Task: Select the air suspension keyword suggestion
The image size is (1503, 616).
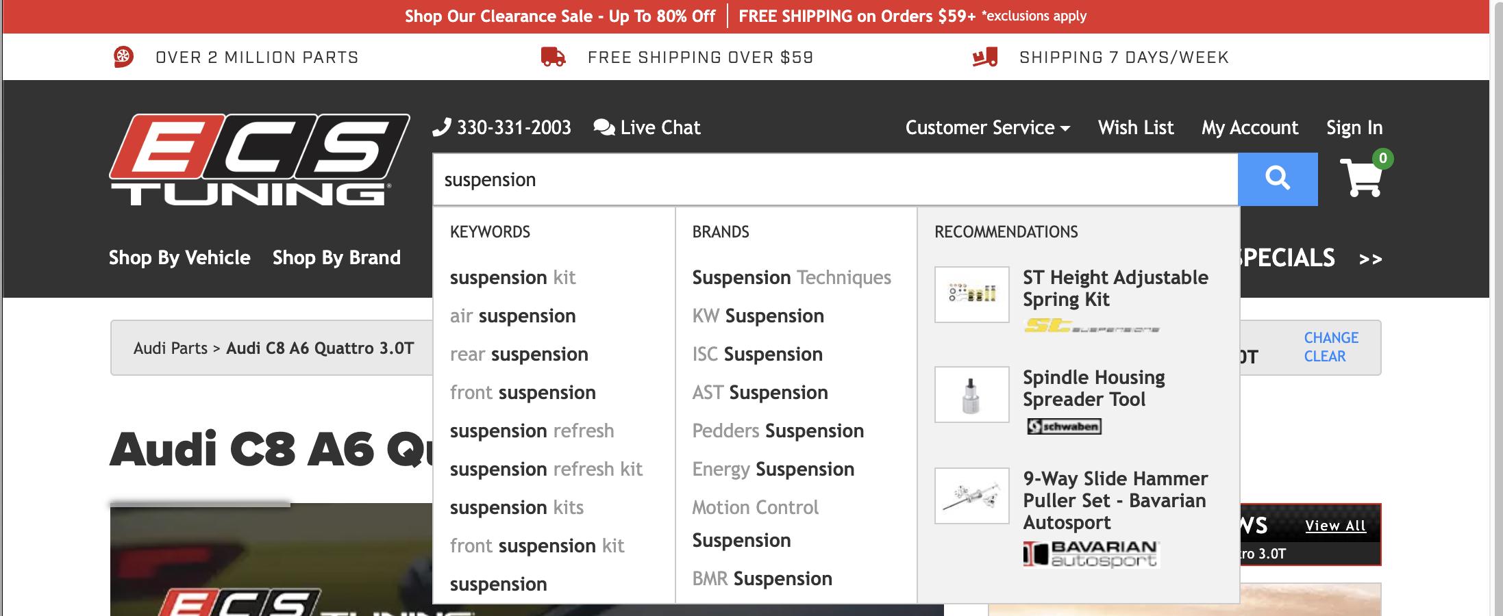Action: pos(512,316)
